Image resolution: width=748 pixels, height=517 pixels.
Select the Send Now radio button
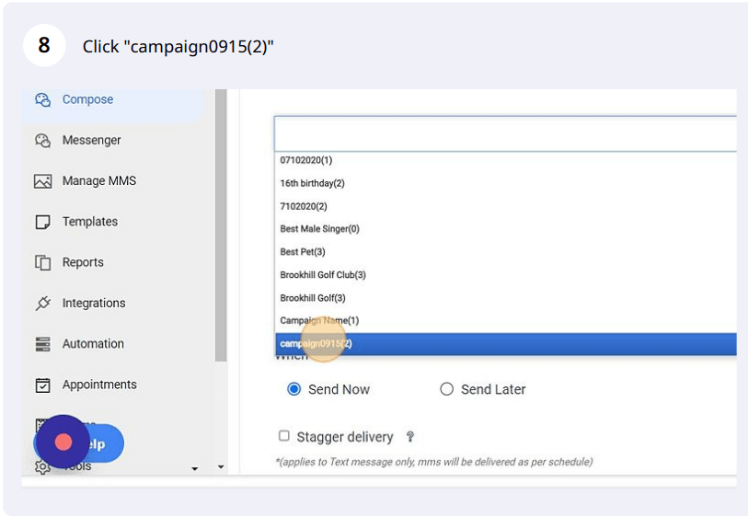coord(293,389)
